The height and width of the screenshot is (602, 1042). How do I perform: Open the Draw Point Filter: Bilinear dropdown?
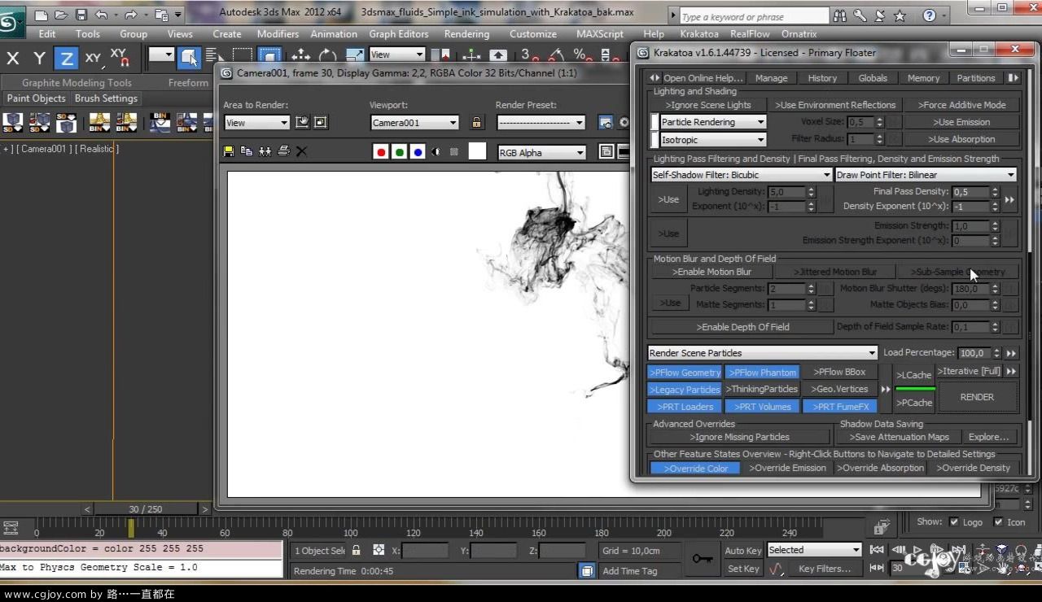(x=926, y=175)
